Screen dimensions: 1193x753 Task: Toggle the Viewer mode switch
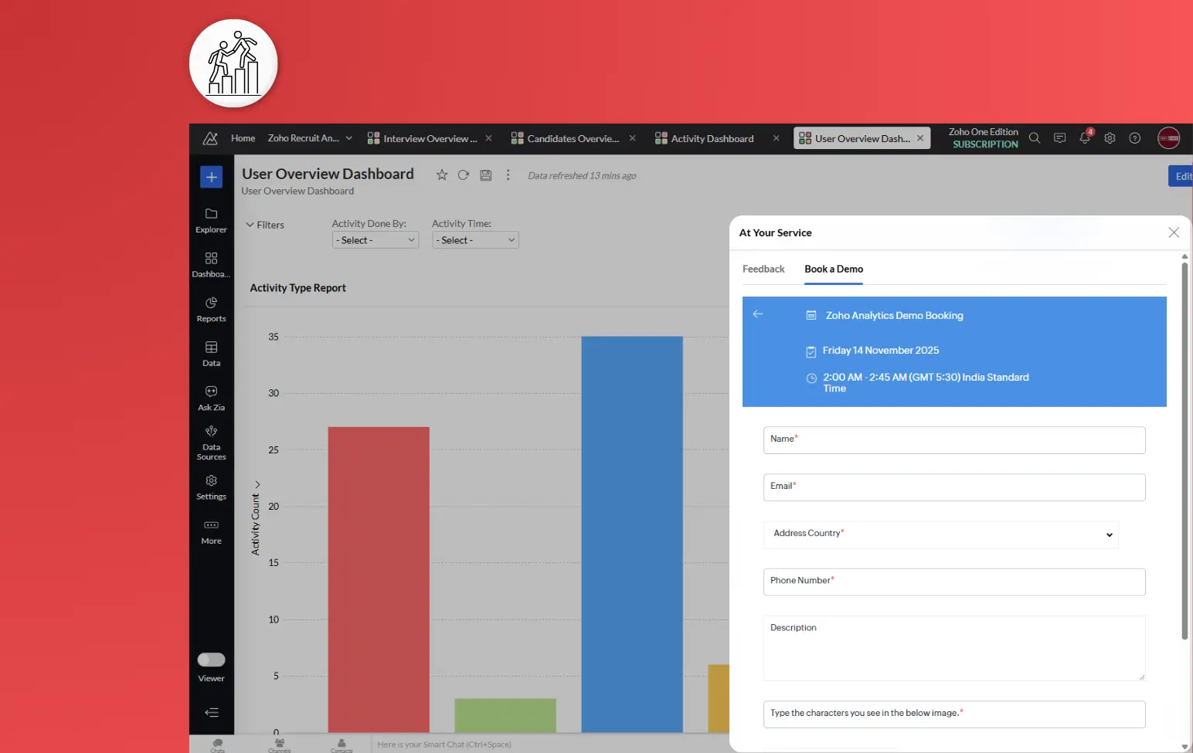click(x=211, y=660)
